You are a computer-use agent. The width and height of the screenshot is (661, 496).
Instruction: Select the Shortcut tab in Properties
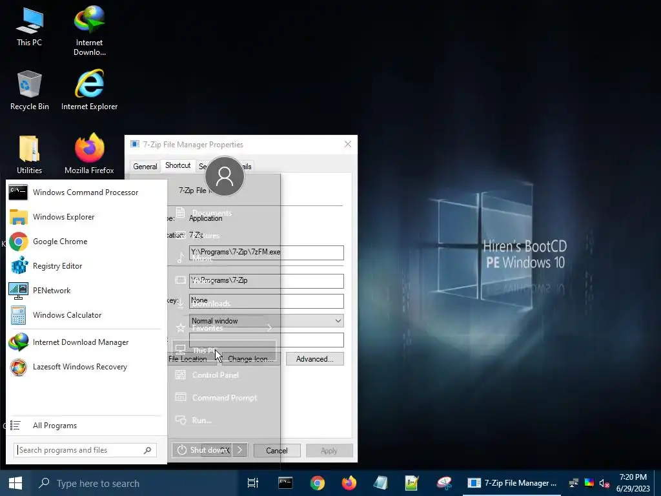coord(178,165)
